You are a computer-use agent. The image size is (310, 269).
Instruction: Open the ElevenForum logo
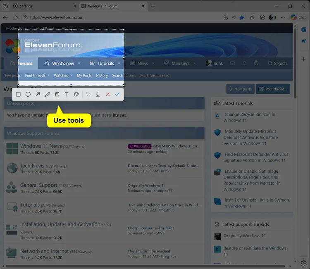click(x=43, y=45)
